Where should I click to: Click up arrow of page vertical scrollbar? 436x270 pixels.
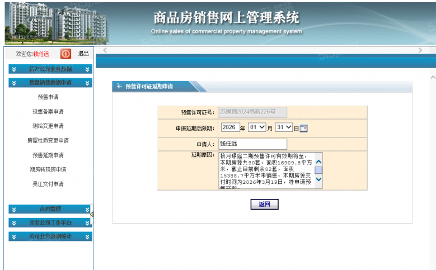click(432, 77)
